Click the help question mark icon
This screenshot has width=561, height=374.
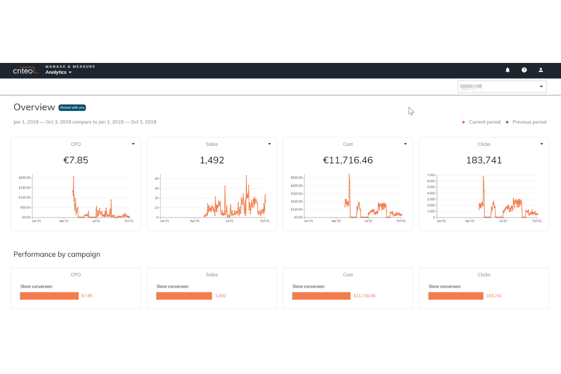[524, 70]
